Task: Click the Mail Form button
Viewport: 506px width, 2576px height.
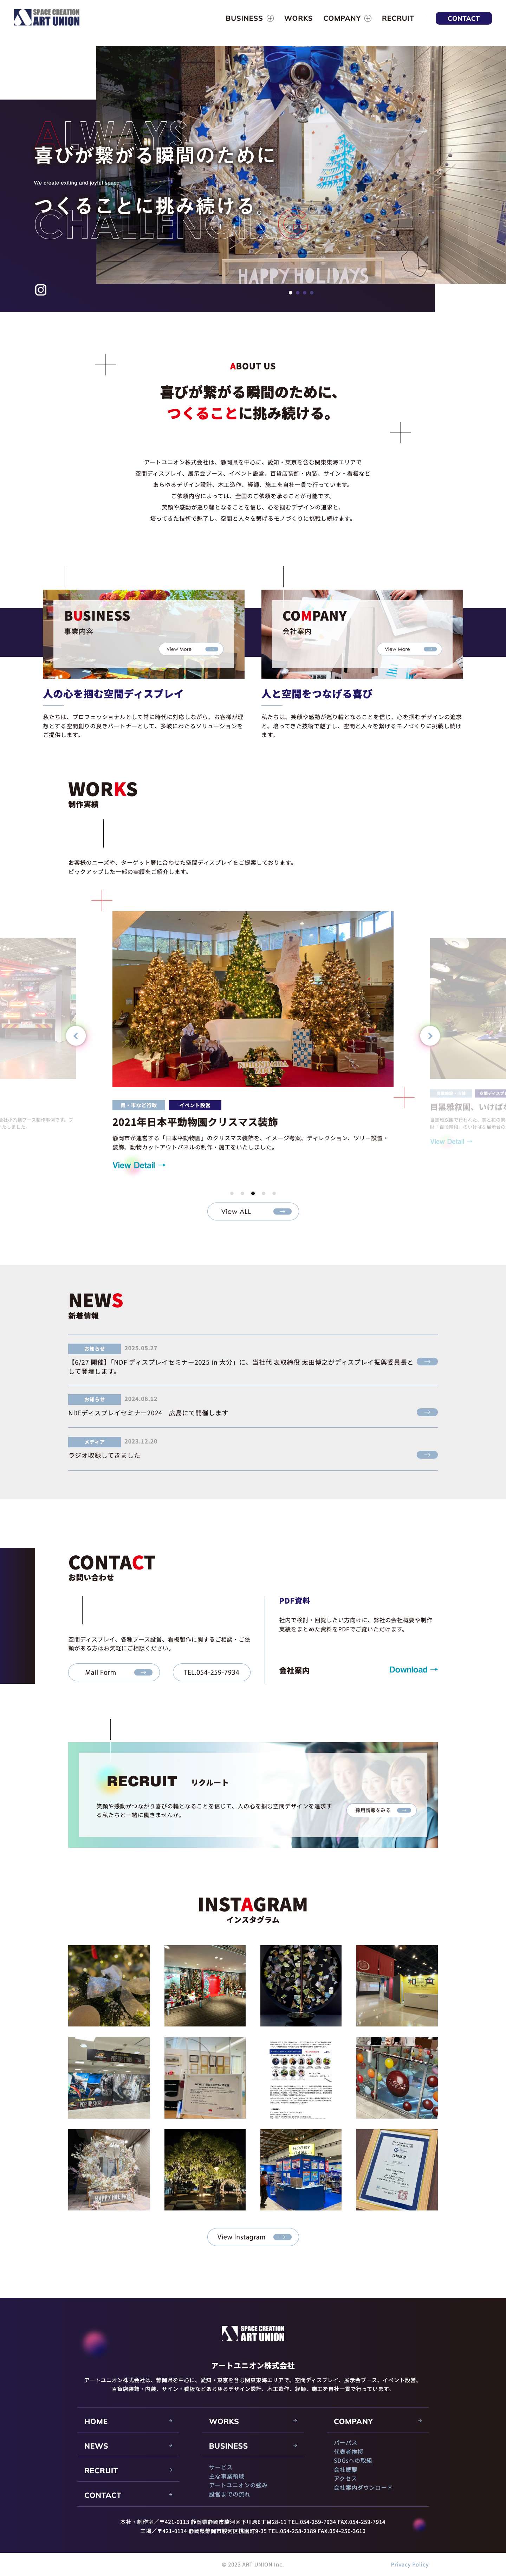Action: pos(114,1672)
